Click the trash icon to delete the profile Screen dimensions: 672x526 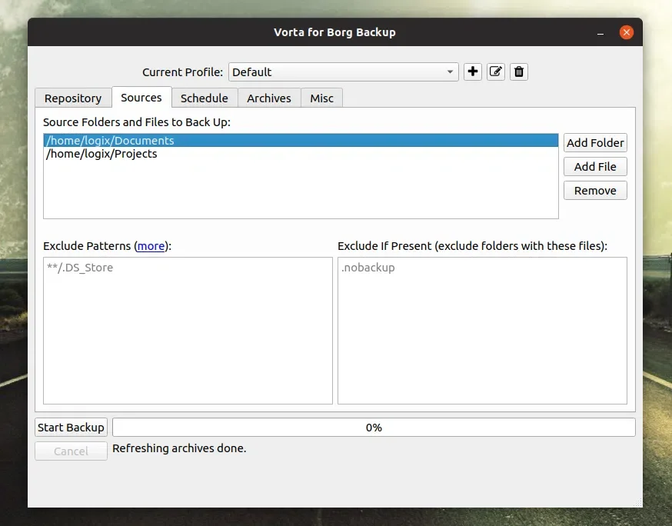click(x=519, y=72)
